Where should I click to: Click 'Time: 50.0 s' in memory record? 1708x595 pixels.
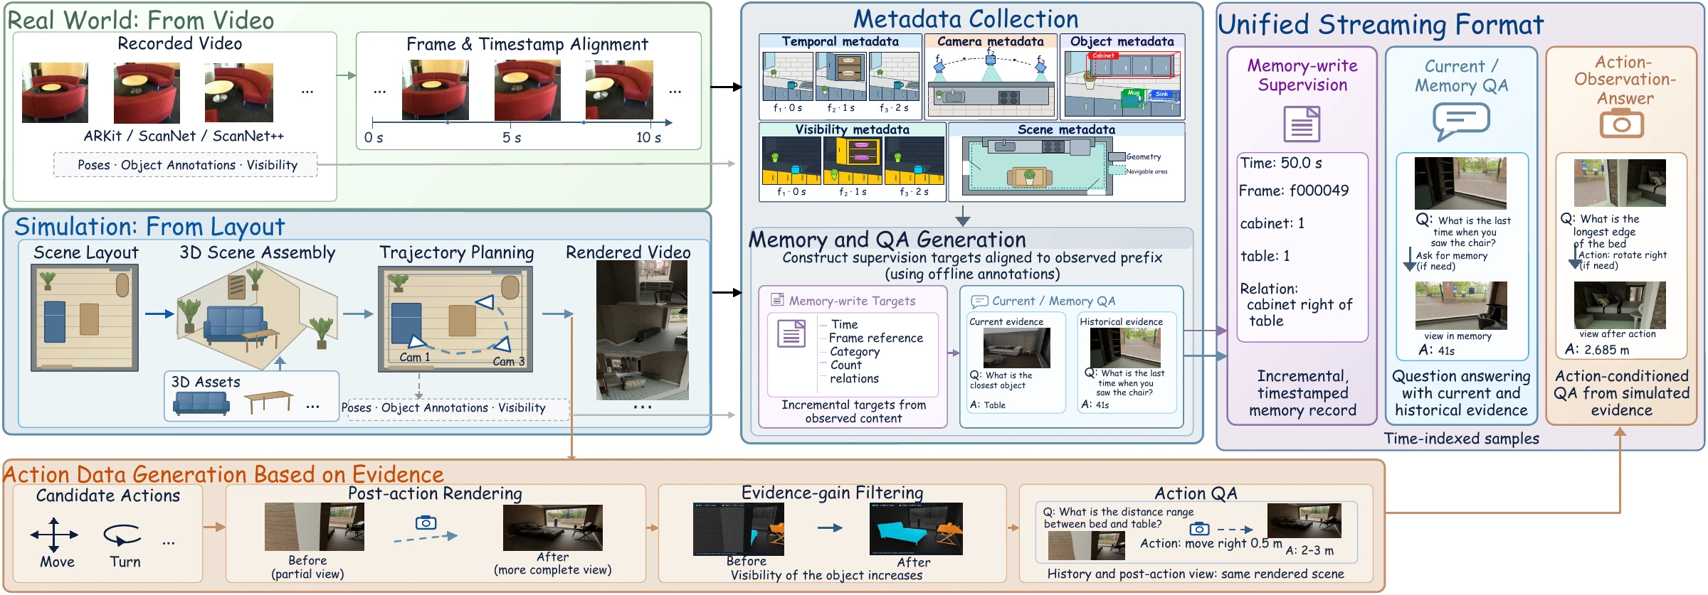1281,163
